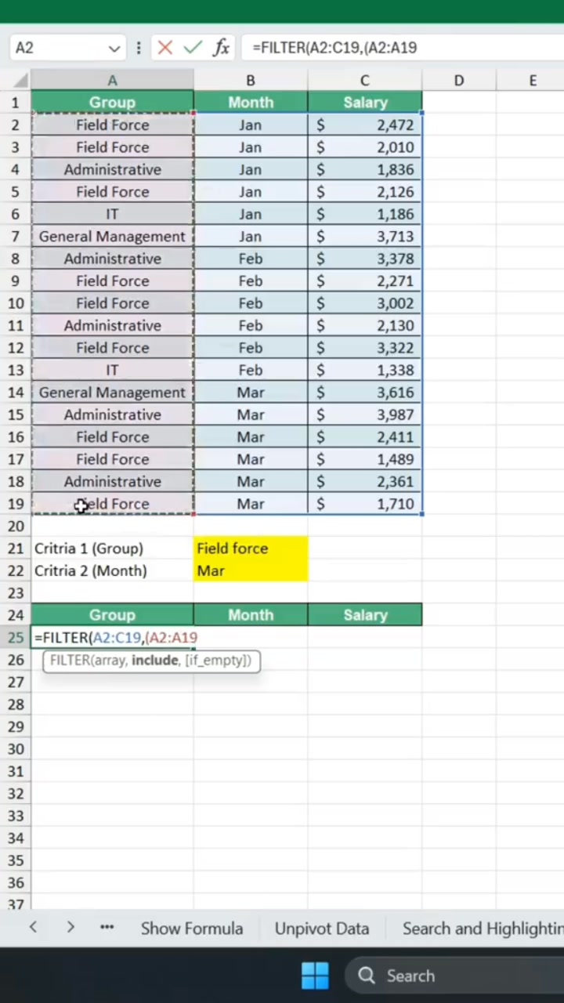564x1003 pixels.
Task: Select column E header
Action: (533, 81)
